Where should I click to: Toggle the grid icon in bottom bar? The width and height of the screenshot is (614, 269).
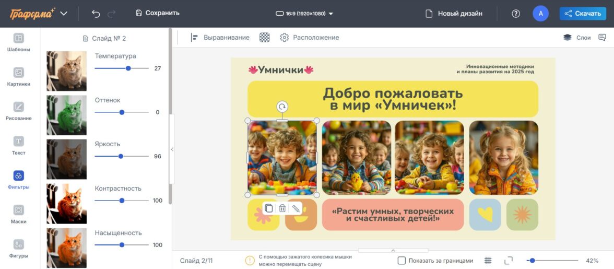[x=488, y=261]
